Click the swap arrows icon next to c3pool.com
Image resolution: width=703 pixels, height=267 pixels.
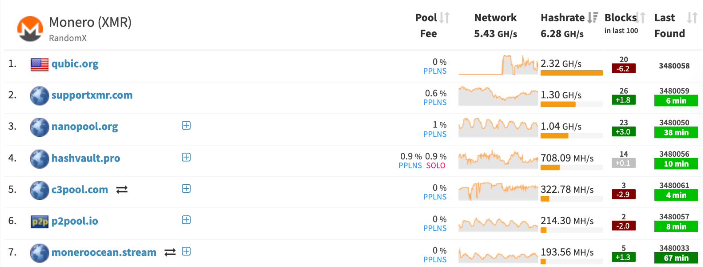tap(122, 190)
